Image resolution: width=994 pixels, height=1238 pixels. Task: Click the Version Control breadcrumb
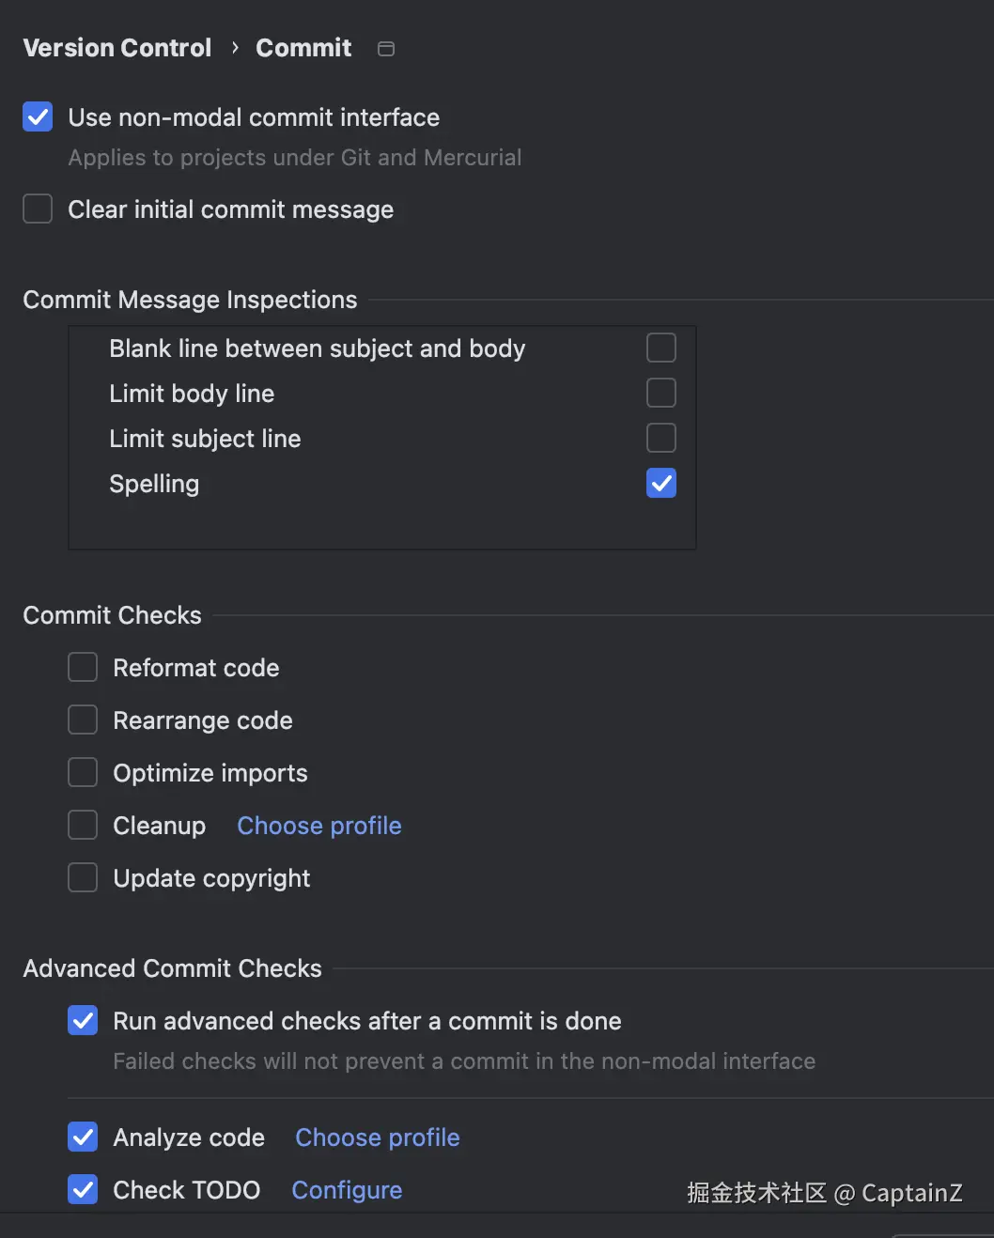(x=117, y=48)
